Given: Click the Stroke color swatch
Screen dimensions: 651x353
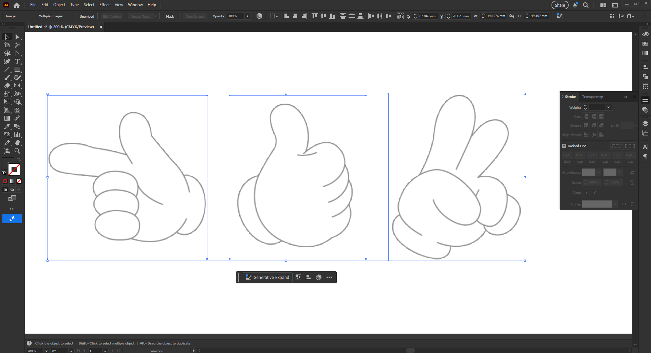Looking at the screenshot, I should tap(14, 170).
